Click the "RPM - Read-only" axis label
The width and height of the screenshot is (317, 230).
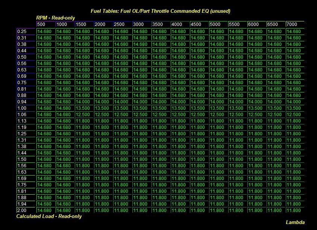55,18
